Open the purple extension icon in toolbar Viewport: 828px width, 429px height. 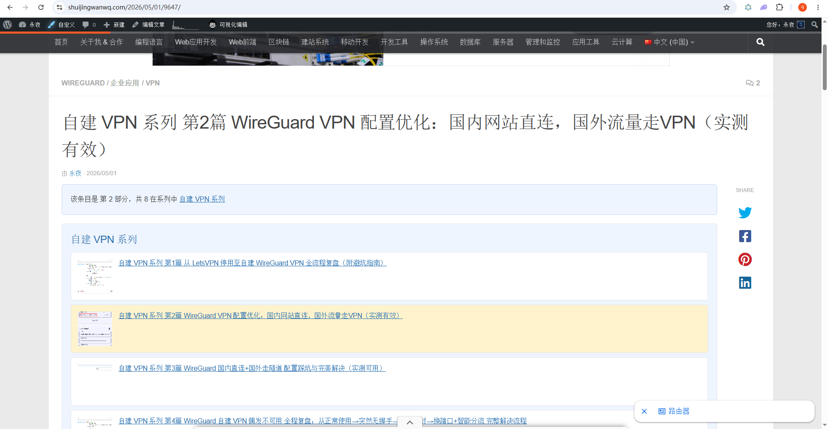764,7
